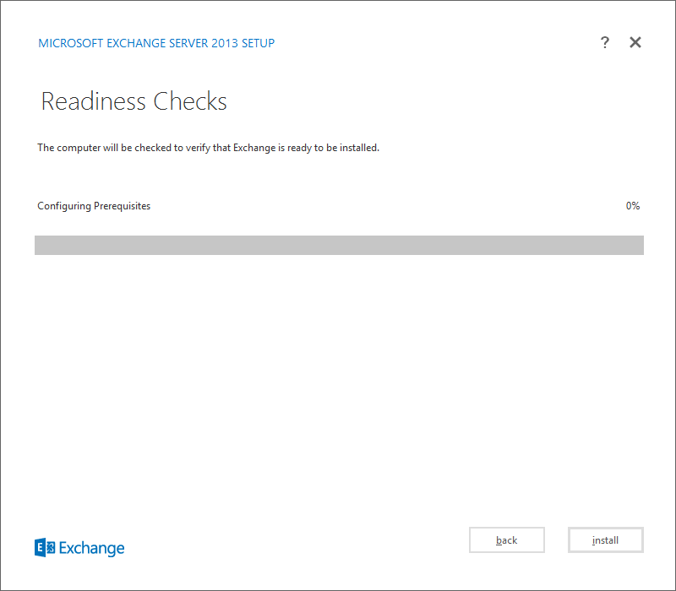Click the Readiness Checks page heading
This screenshot has width=676, height=591.
coord(134,102)
